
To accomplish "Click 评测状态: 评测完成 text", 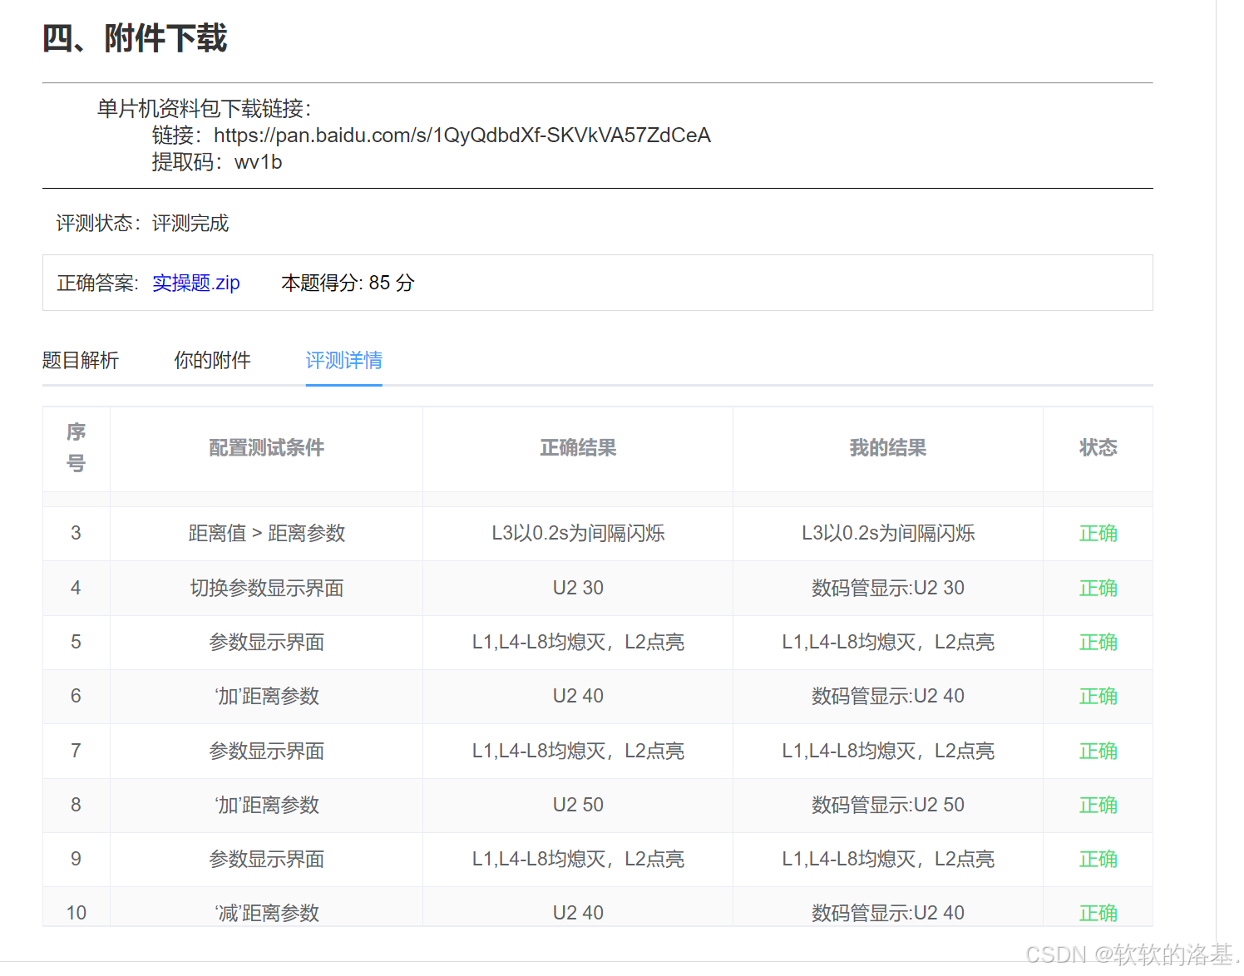I will click(142, 223).
